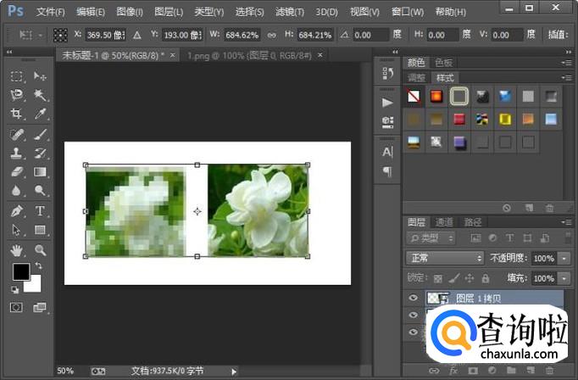Hide the 图层 1 拷贝 layer
The height and width of the screenshot is (380, 578).
(x=414, y=298)
